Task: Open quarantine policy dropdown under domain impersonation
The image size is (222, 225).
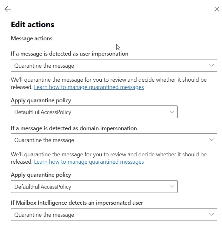Action: 94,187
